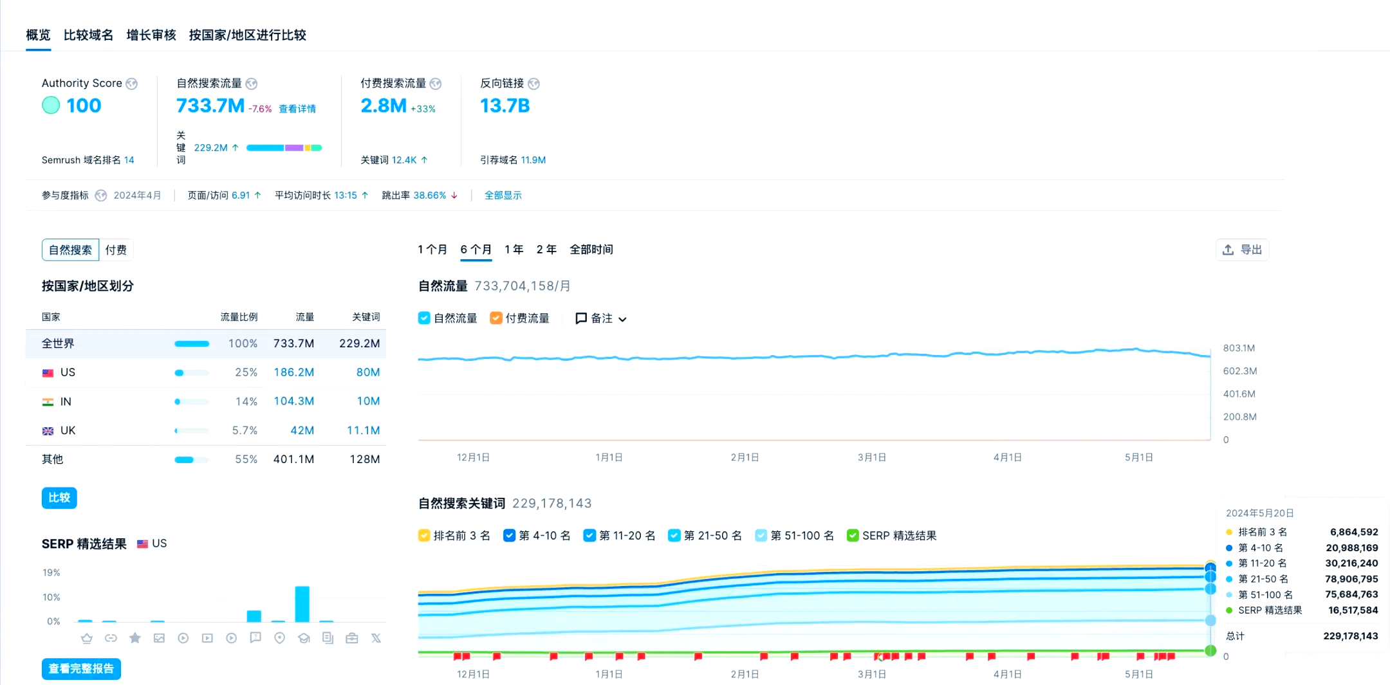Select the 2 年 time range
1390x685 pixels.
pyautogui.click(x=546, y=250)
